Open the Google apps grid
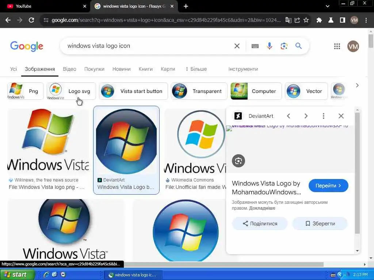The width and height of the screenshot is (374, 280). point(337,46)
